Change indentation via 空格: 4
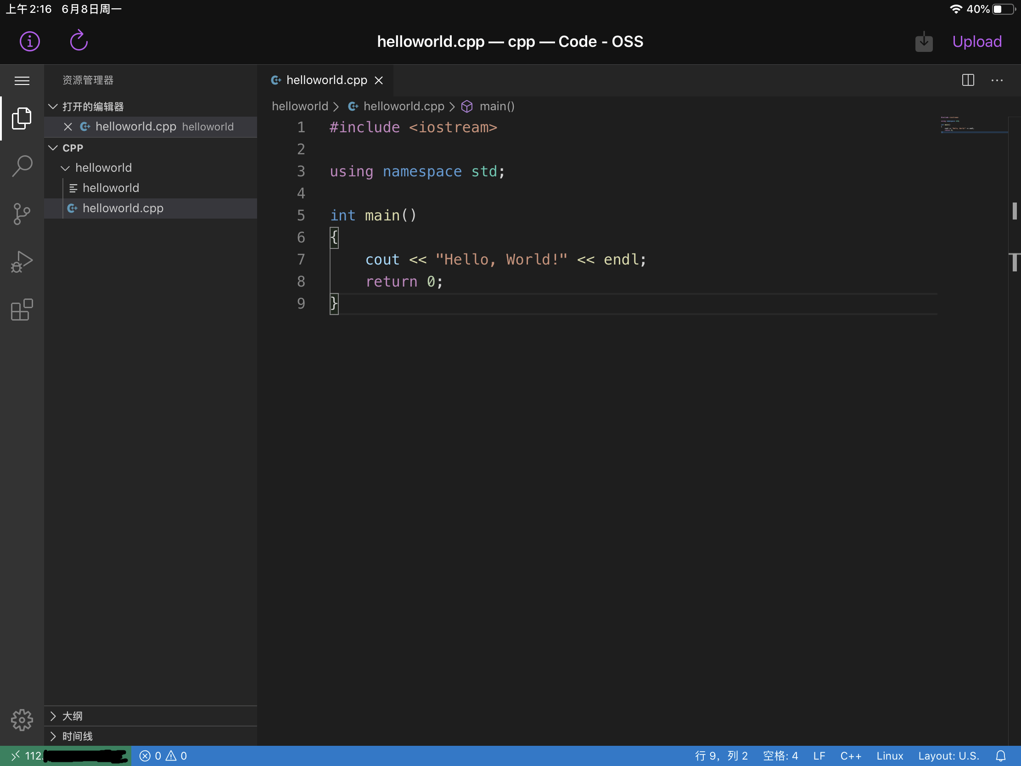1021x766 pixels. pyautogui.click(x=780, y=756)
